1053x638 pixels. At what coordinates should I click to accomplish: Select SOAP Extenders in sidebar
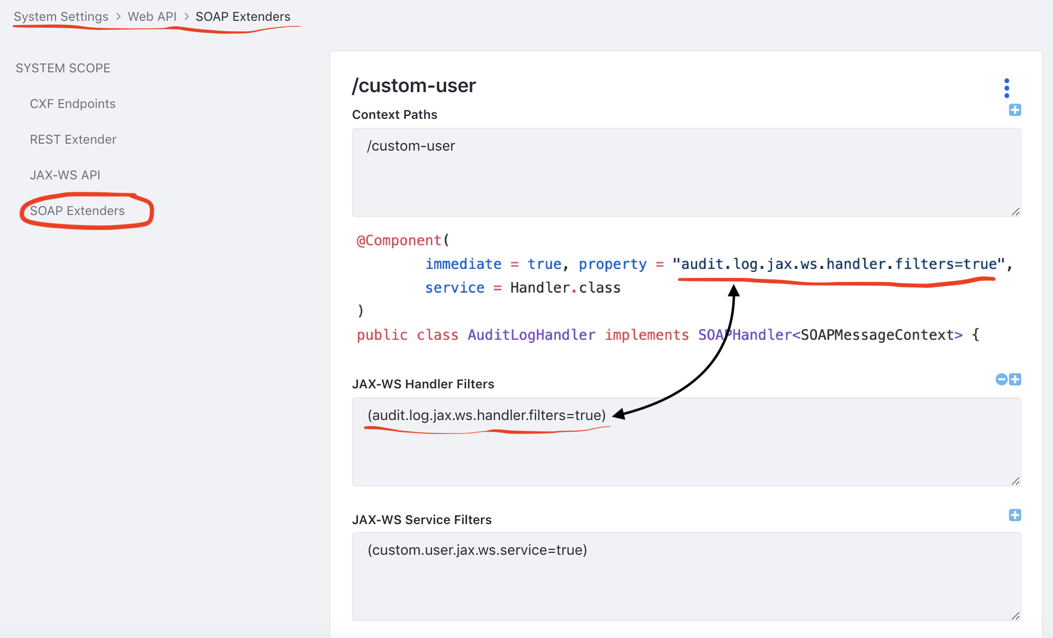[x=77, y=211]
